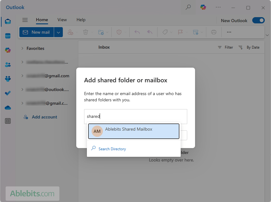Click the New mail button
The image size is (271, 202).
tap(37, 32)
